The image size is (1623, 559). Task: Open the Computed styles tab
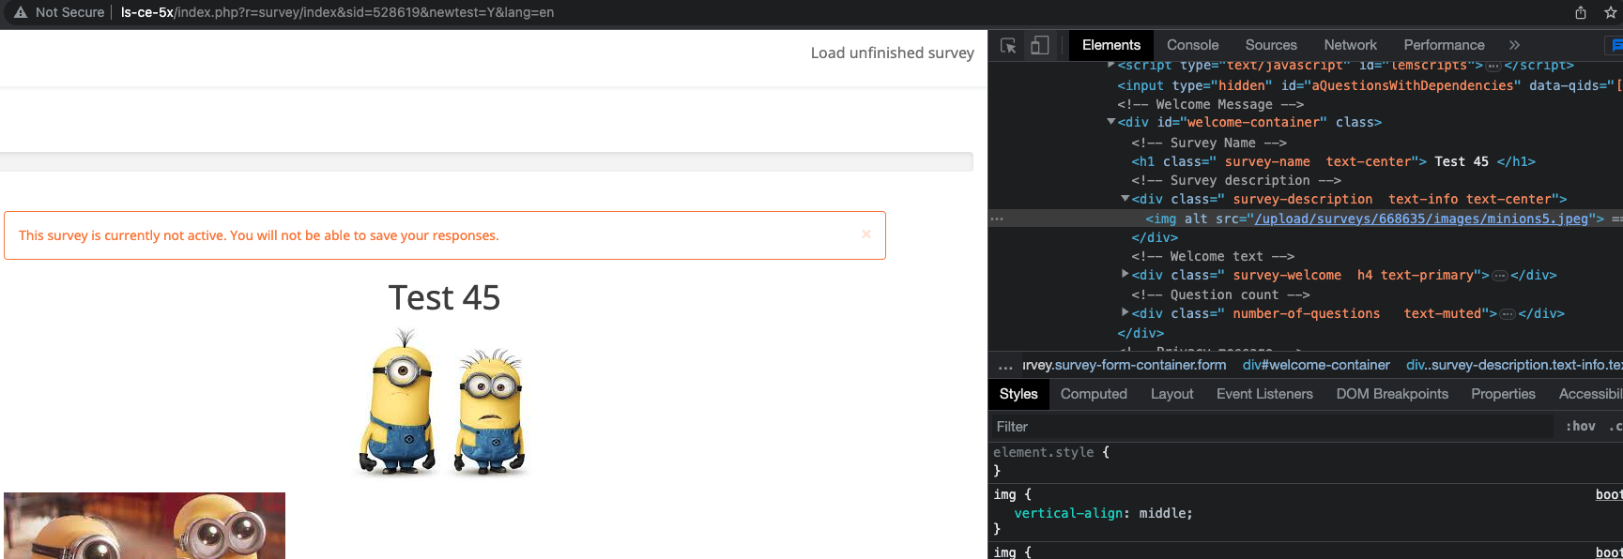point(1094,394)
